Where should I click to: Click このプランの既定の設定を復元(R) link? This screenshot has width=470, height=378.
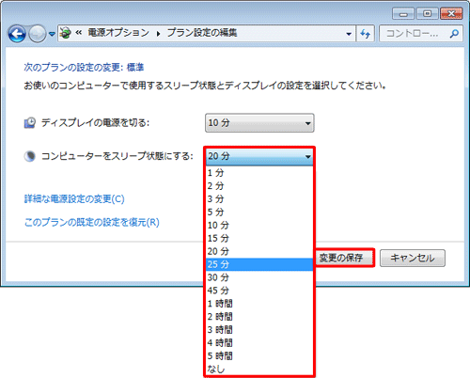click(x=92, y=222)
